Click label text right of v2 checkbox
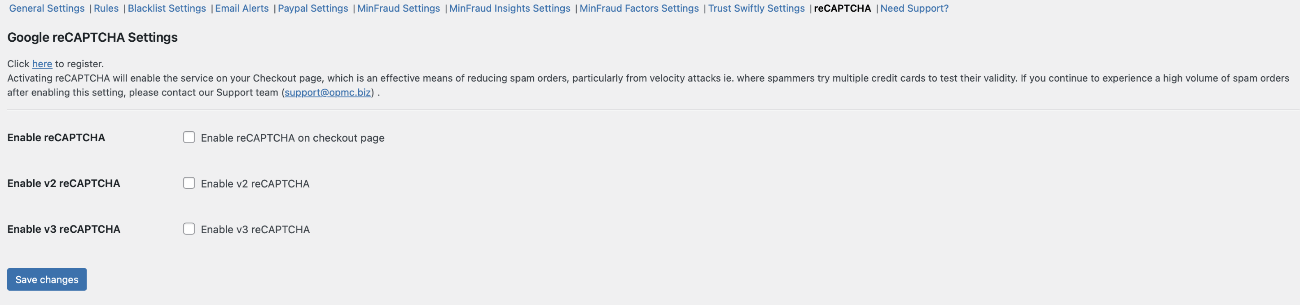This screenshot has height=305, width=1300. [255, 184]
